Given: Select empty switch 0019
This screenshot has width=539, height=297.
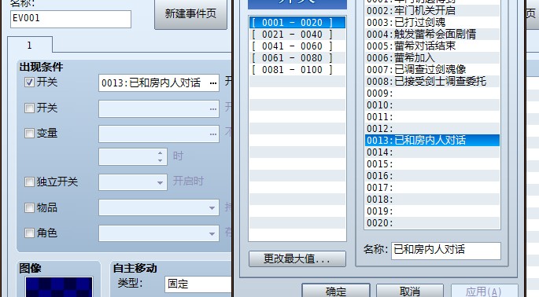Looking at the screenshot, I should [x=432, y=211].
